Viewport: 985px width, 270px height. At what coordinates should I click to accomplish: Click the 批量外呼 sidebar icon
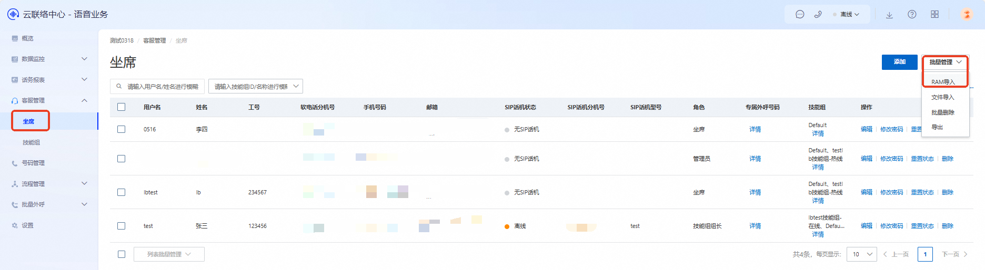[15, 205]
